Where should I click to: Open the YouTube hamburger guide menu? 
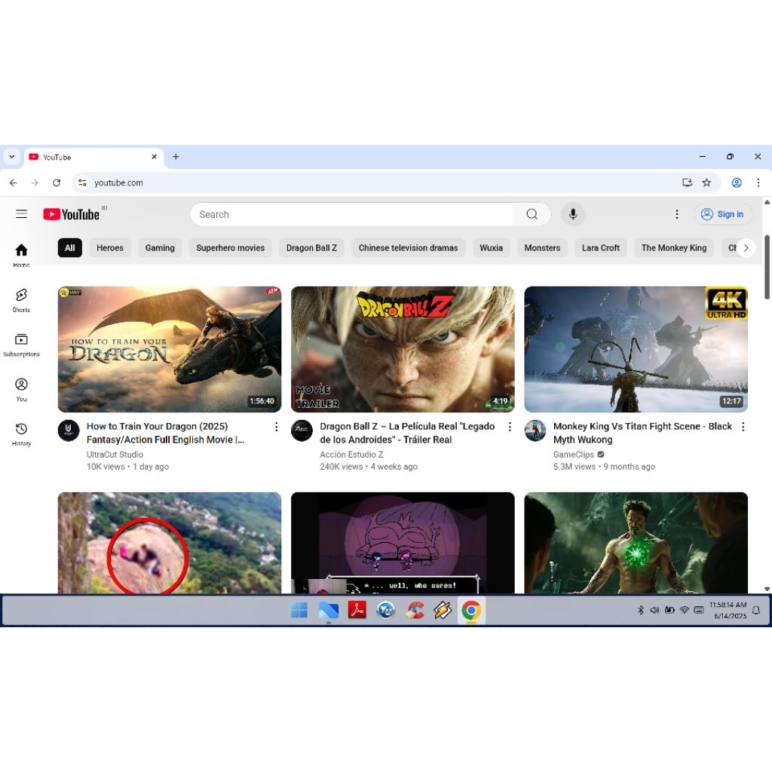click(21, 213)
